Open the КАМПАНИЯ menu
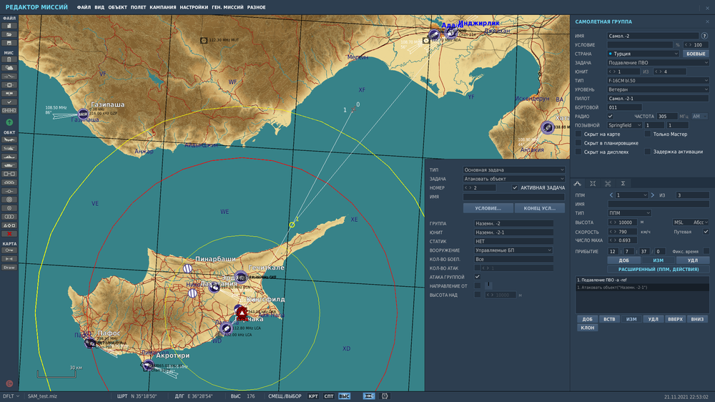This screenshot has width=715, height=402. pos(162,7)
